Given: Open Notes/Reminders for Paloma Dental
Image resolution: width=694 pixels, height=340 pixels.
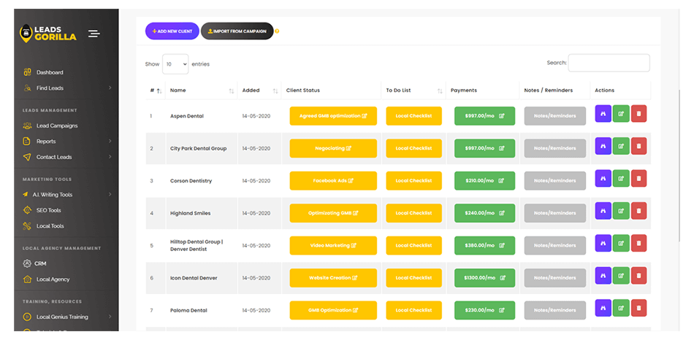Looking at the screenshot, I should (555, 310).
